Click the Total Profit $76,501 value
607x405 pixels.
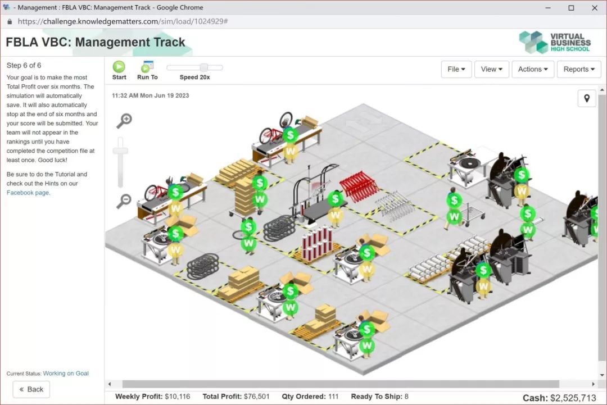coord(256,397)
